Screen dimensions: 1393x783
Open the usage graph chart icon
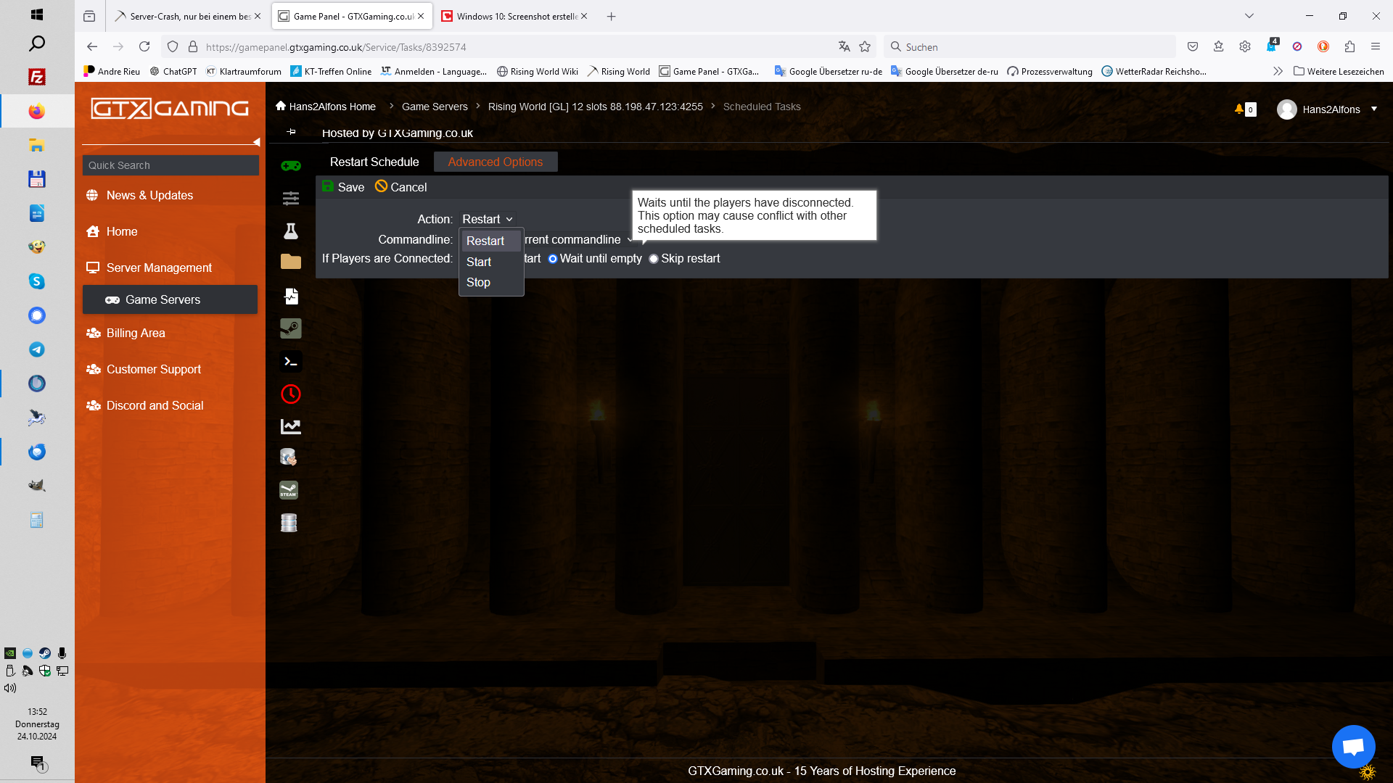pyautogui.click(x=291, y=426)
